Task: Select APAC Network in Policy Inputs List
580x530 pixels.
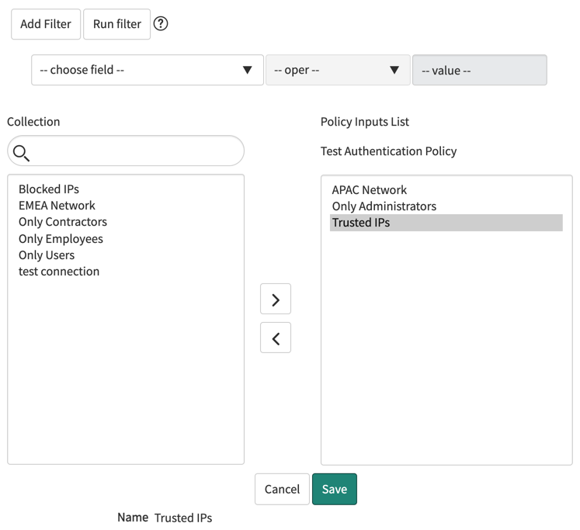Action: 370,190
